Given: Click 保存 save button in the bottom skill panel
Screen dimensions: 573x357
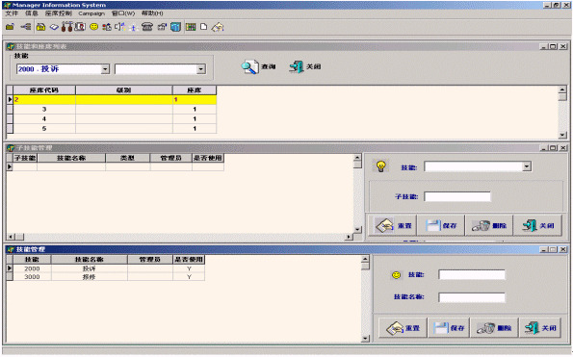Looking at the screenshot, I should (x=449, y=328).
